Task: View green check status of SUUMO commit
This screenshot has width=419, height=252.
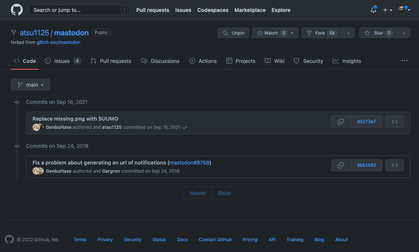Action: coord(185,127)
